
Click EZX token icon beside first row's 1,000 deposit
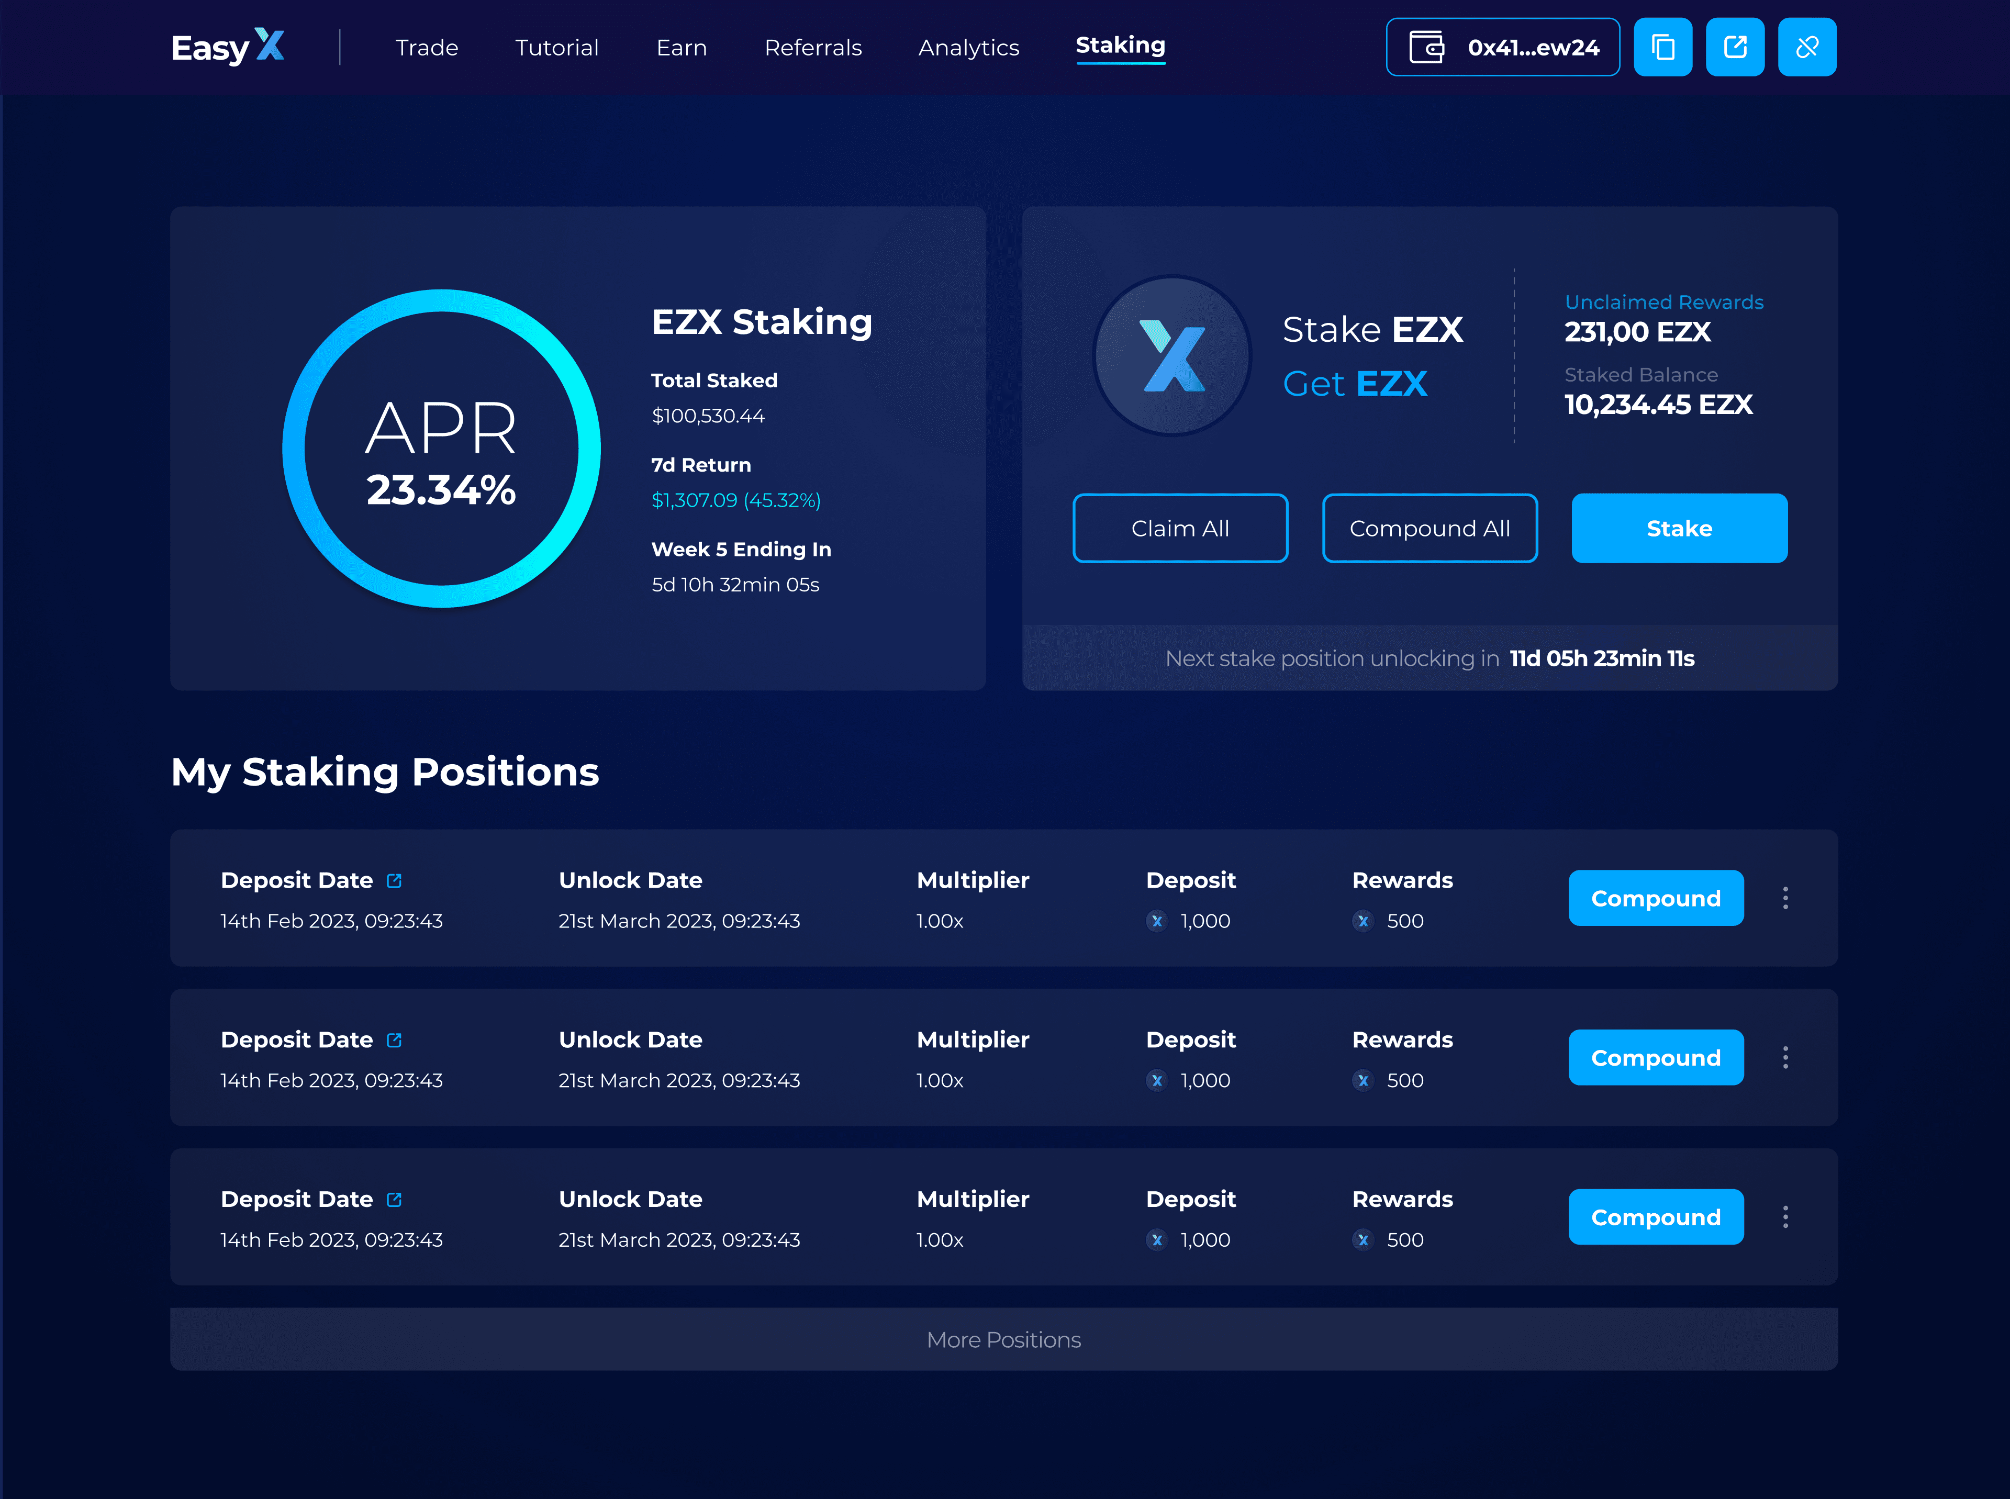click(x=1156, y=921)
